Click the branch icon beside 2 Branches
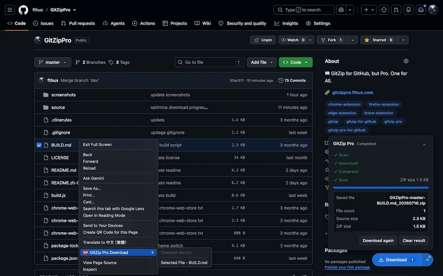Image resolution: width=443 pixels, height=276 pixels. 78,62
